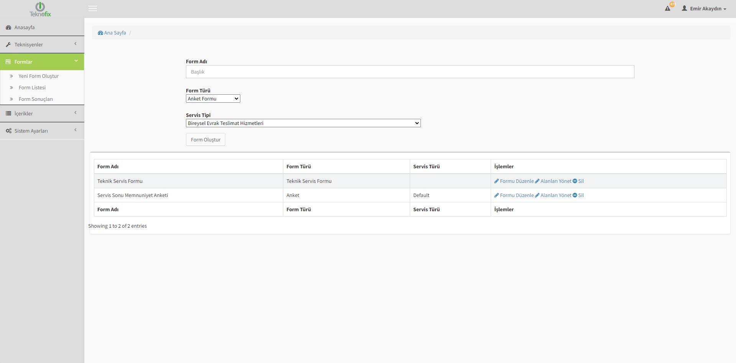Go to Form Listesi submenu item
Image resolution: width=736 pixels, height=363 pixels.
(32, 88)
